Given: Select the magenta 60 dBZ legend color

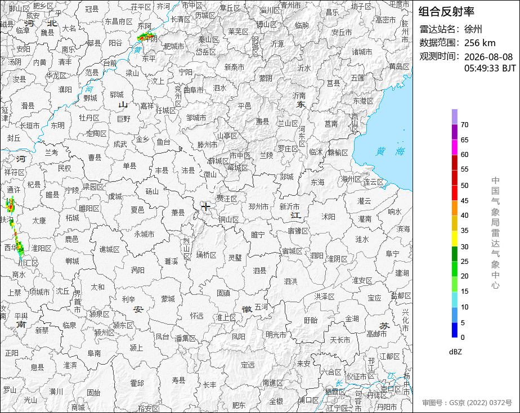Looking at the screenshot, I should (x=454, y=147).
